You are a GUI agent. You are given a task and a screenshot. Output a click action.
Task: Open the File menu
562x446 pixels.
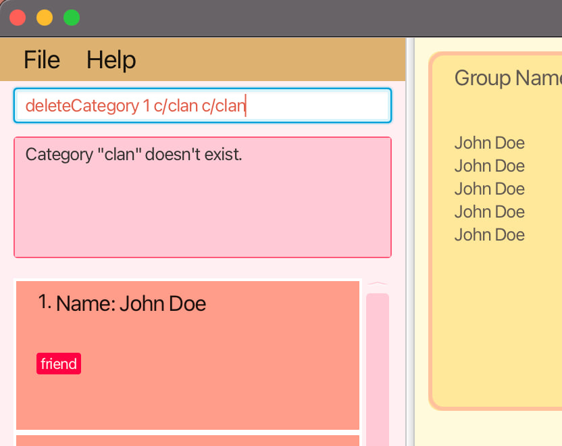[42, 59]
